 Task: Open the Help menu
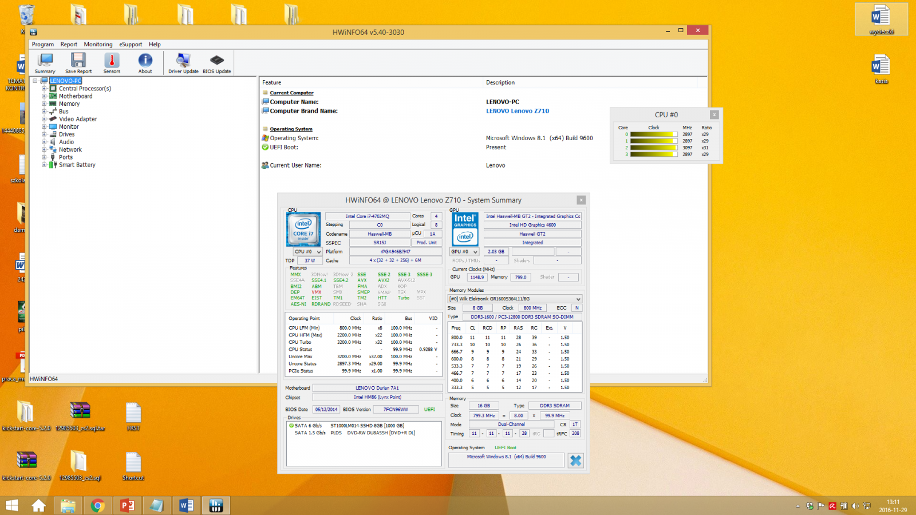155,44
